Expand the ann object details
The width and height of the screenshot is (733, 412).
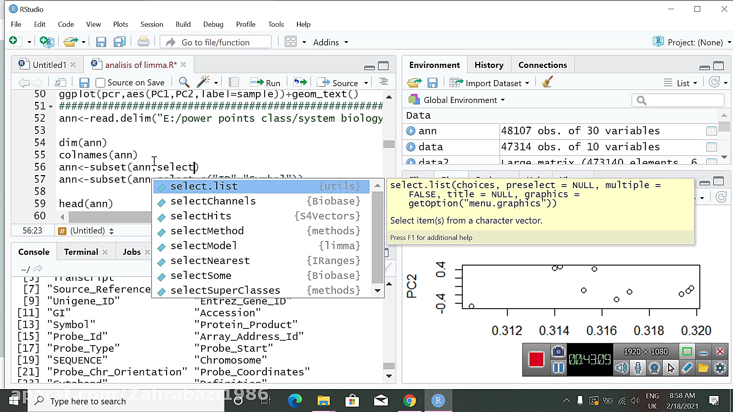click(x=411, y=131)
